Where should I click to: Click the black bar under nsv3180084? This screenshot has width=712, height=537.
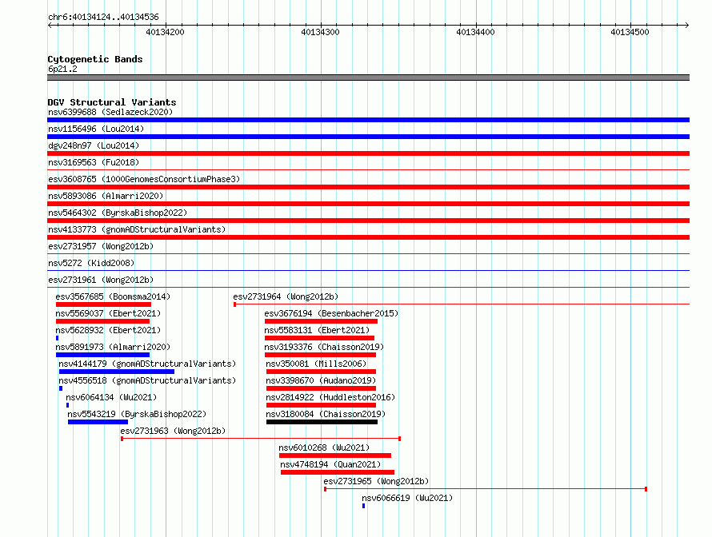pyautogui.click(x=322, y=422)
